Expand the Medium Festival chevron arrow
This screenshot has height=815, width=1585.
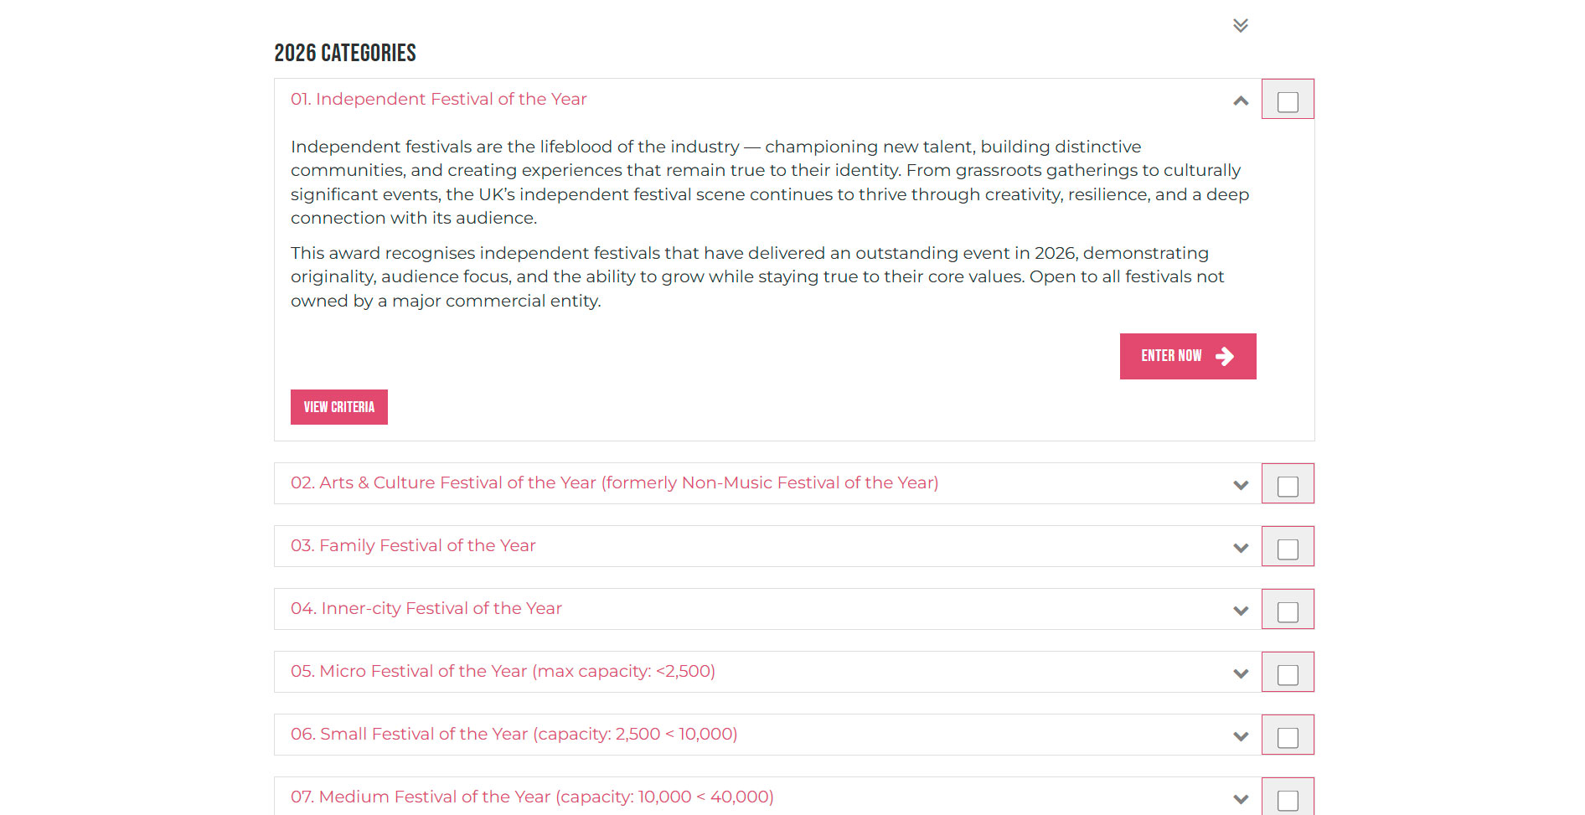(x=1241, y=799)
